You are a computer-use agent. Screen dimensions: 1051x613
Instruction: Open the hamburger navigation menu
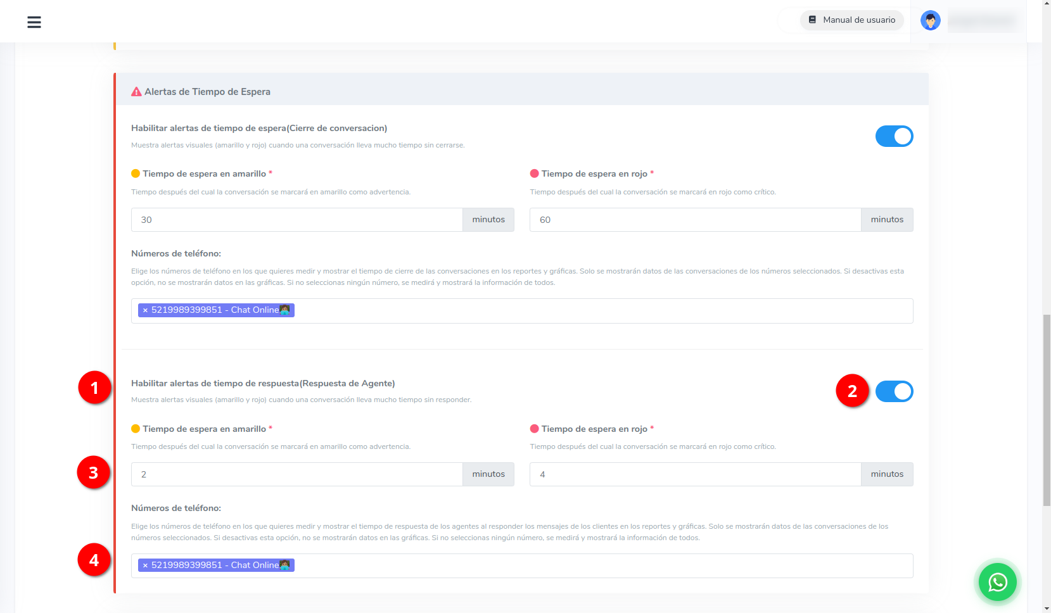coord(34,22)
